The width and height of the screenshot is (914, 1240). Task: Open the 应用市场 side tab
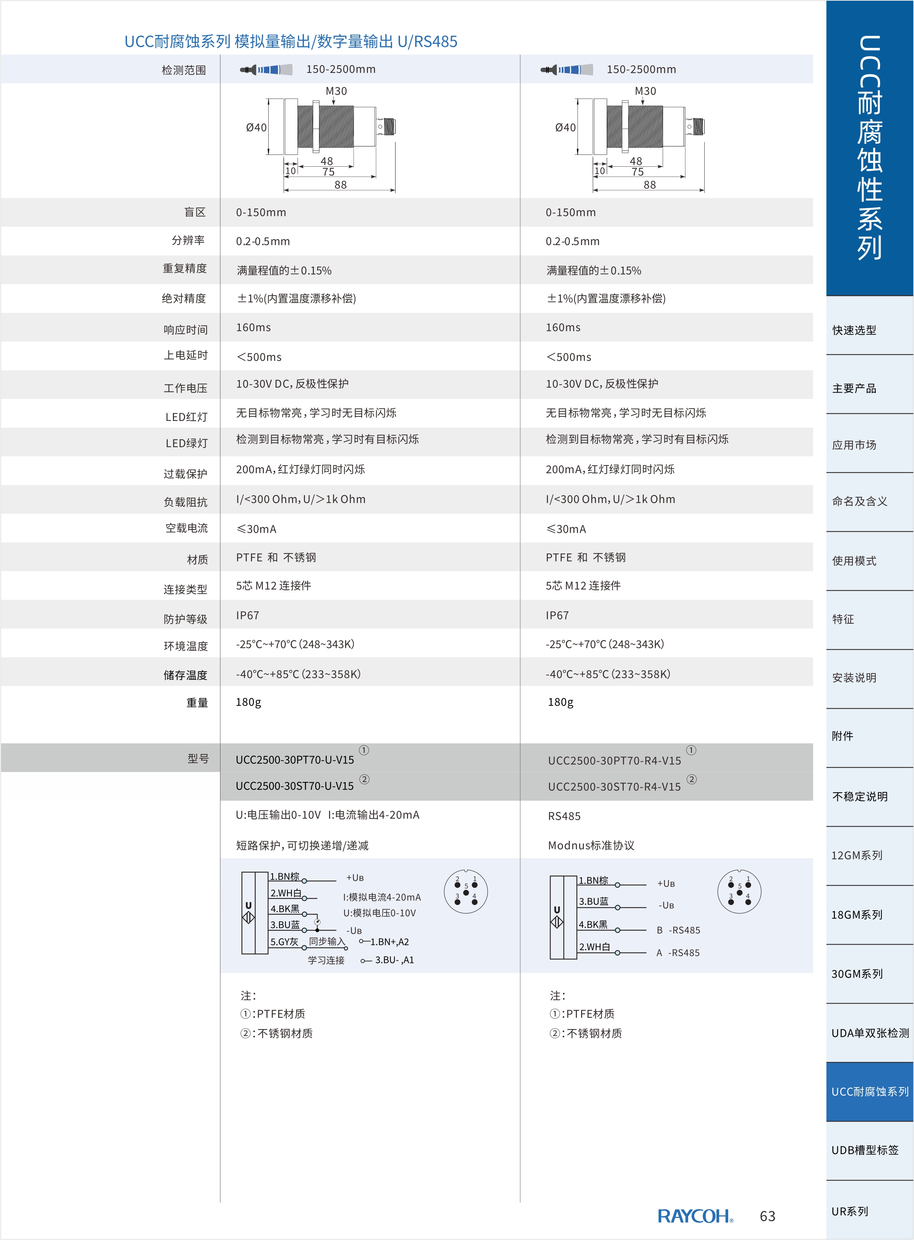pyautogui.click(x=869, y=443)
